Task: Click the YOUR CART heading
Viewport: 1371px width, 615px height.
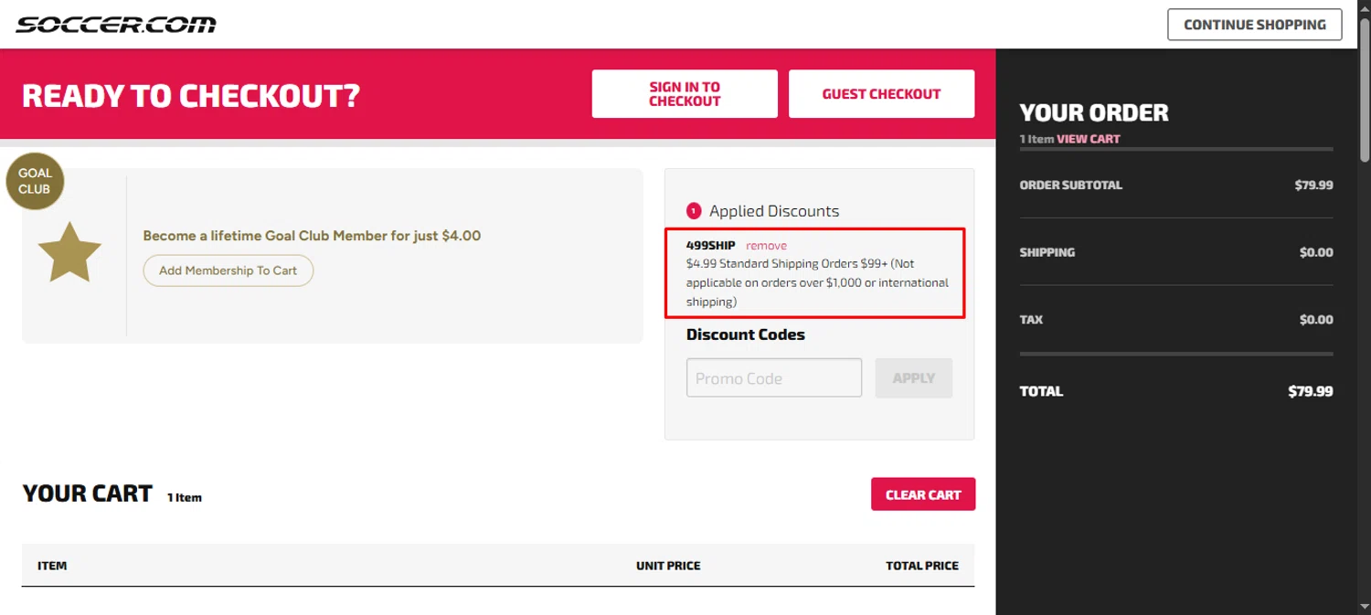Action: (87, 493)
